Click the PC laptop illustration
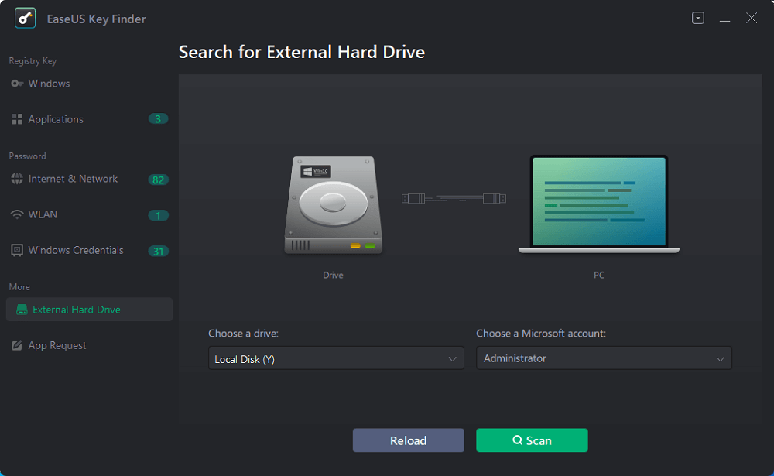This screenshot has width=774, height=476. [x=598, y=205]
